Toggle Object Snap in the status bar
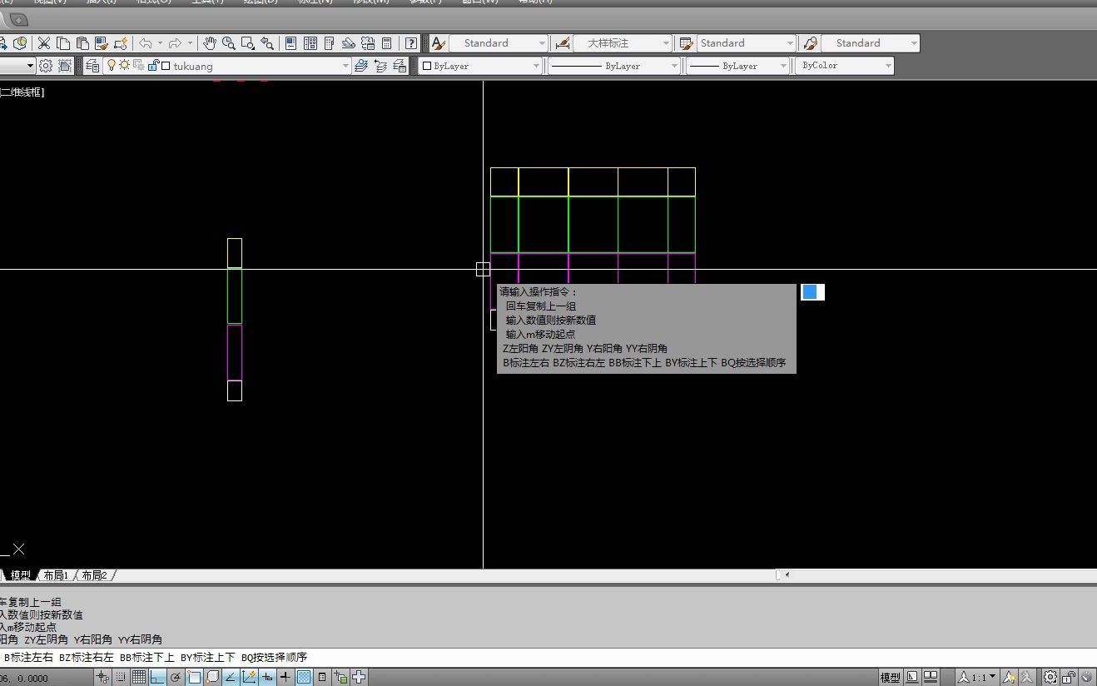 194,677
